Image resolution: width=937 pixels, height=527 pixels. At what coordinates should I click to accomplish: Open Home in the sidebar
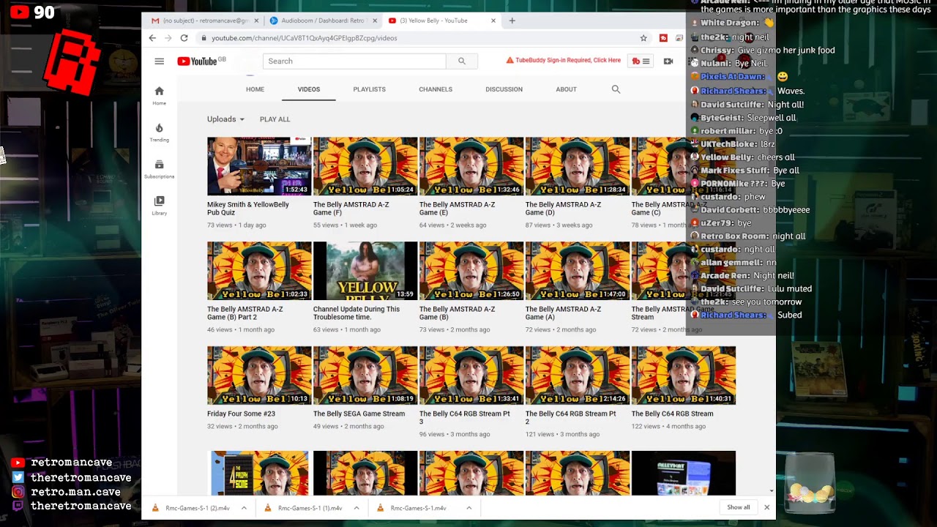159,95
